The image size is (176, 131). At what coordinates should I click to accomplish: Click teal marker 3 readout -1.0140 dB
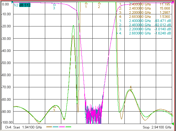(163, 29)
